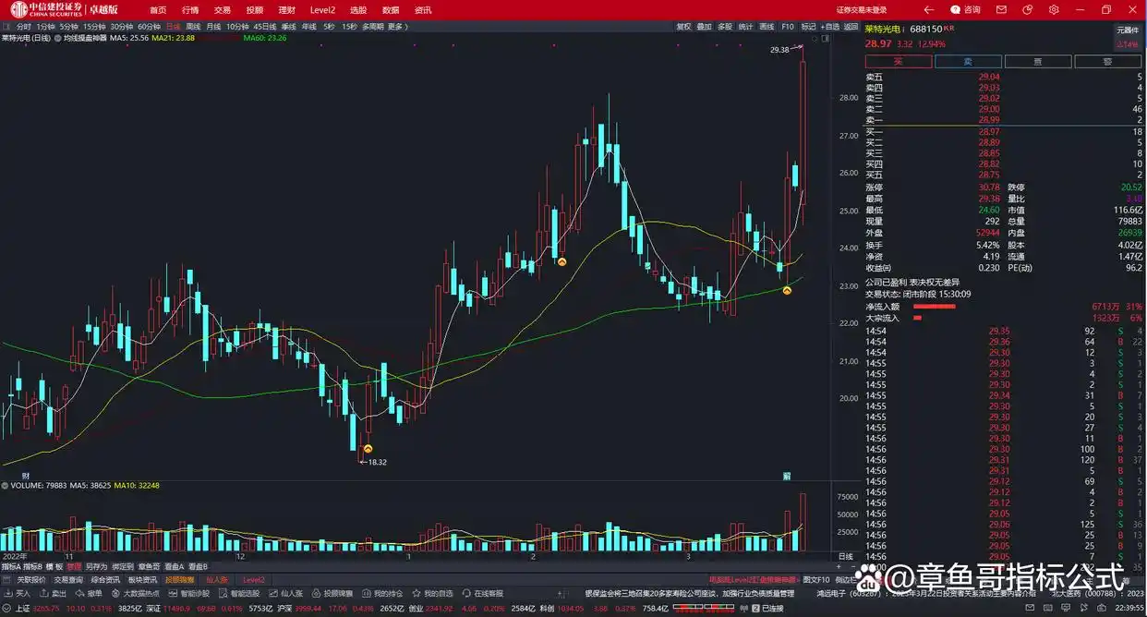Toggle 多股 (multi-stock) view on the toolbar
Image resolution: width=1147 pixels, height=617 pixels.
[725, 27]
